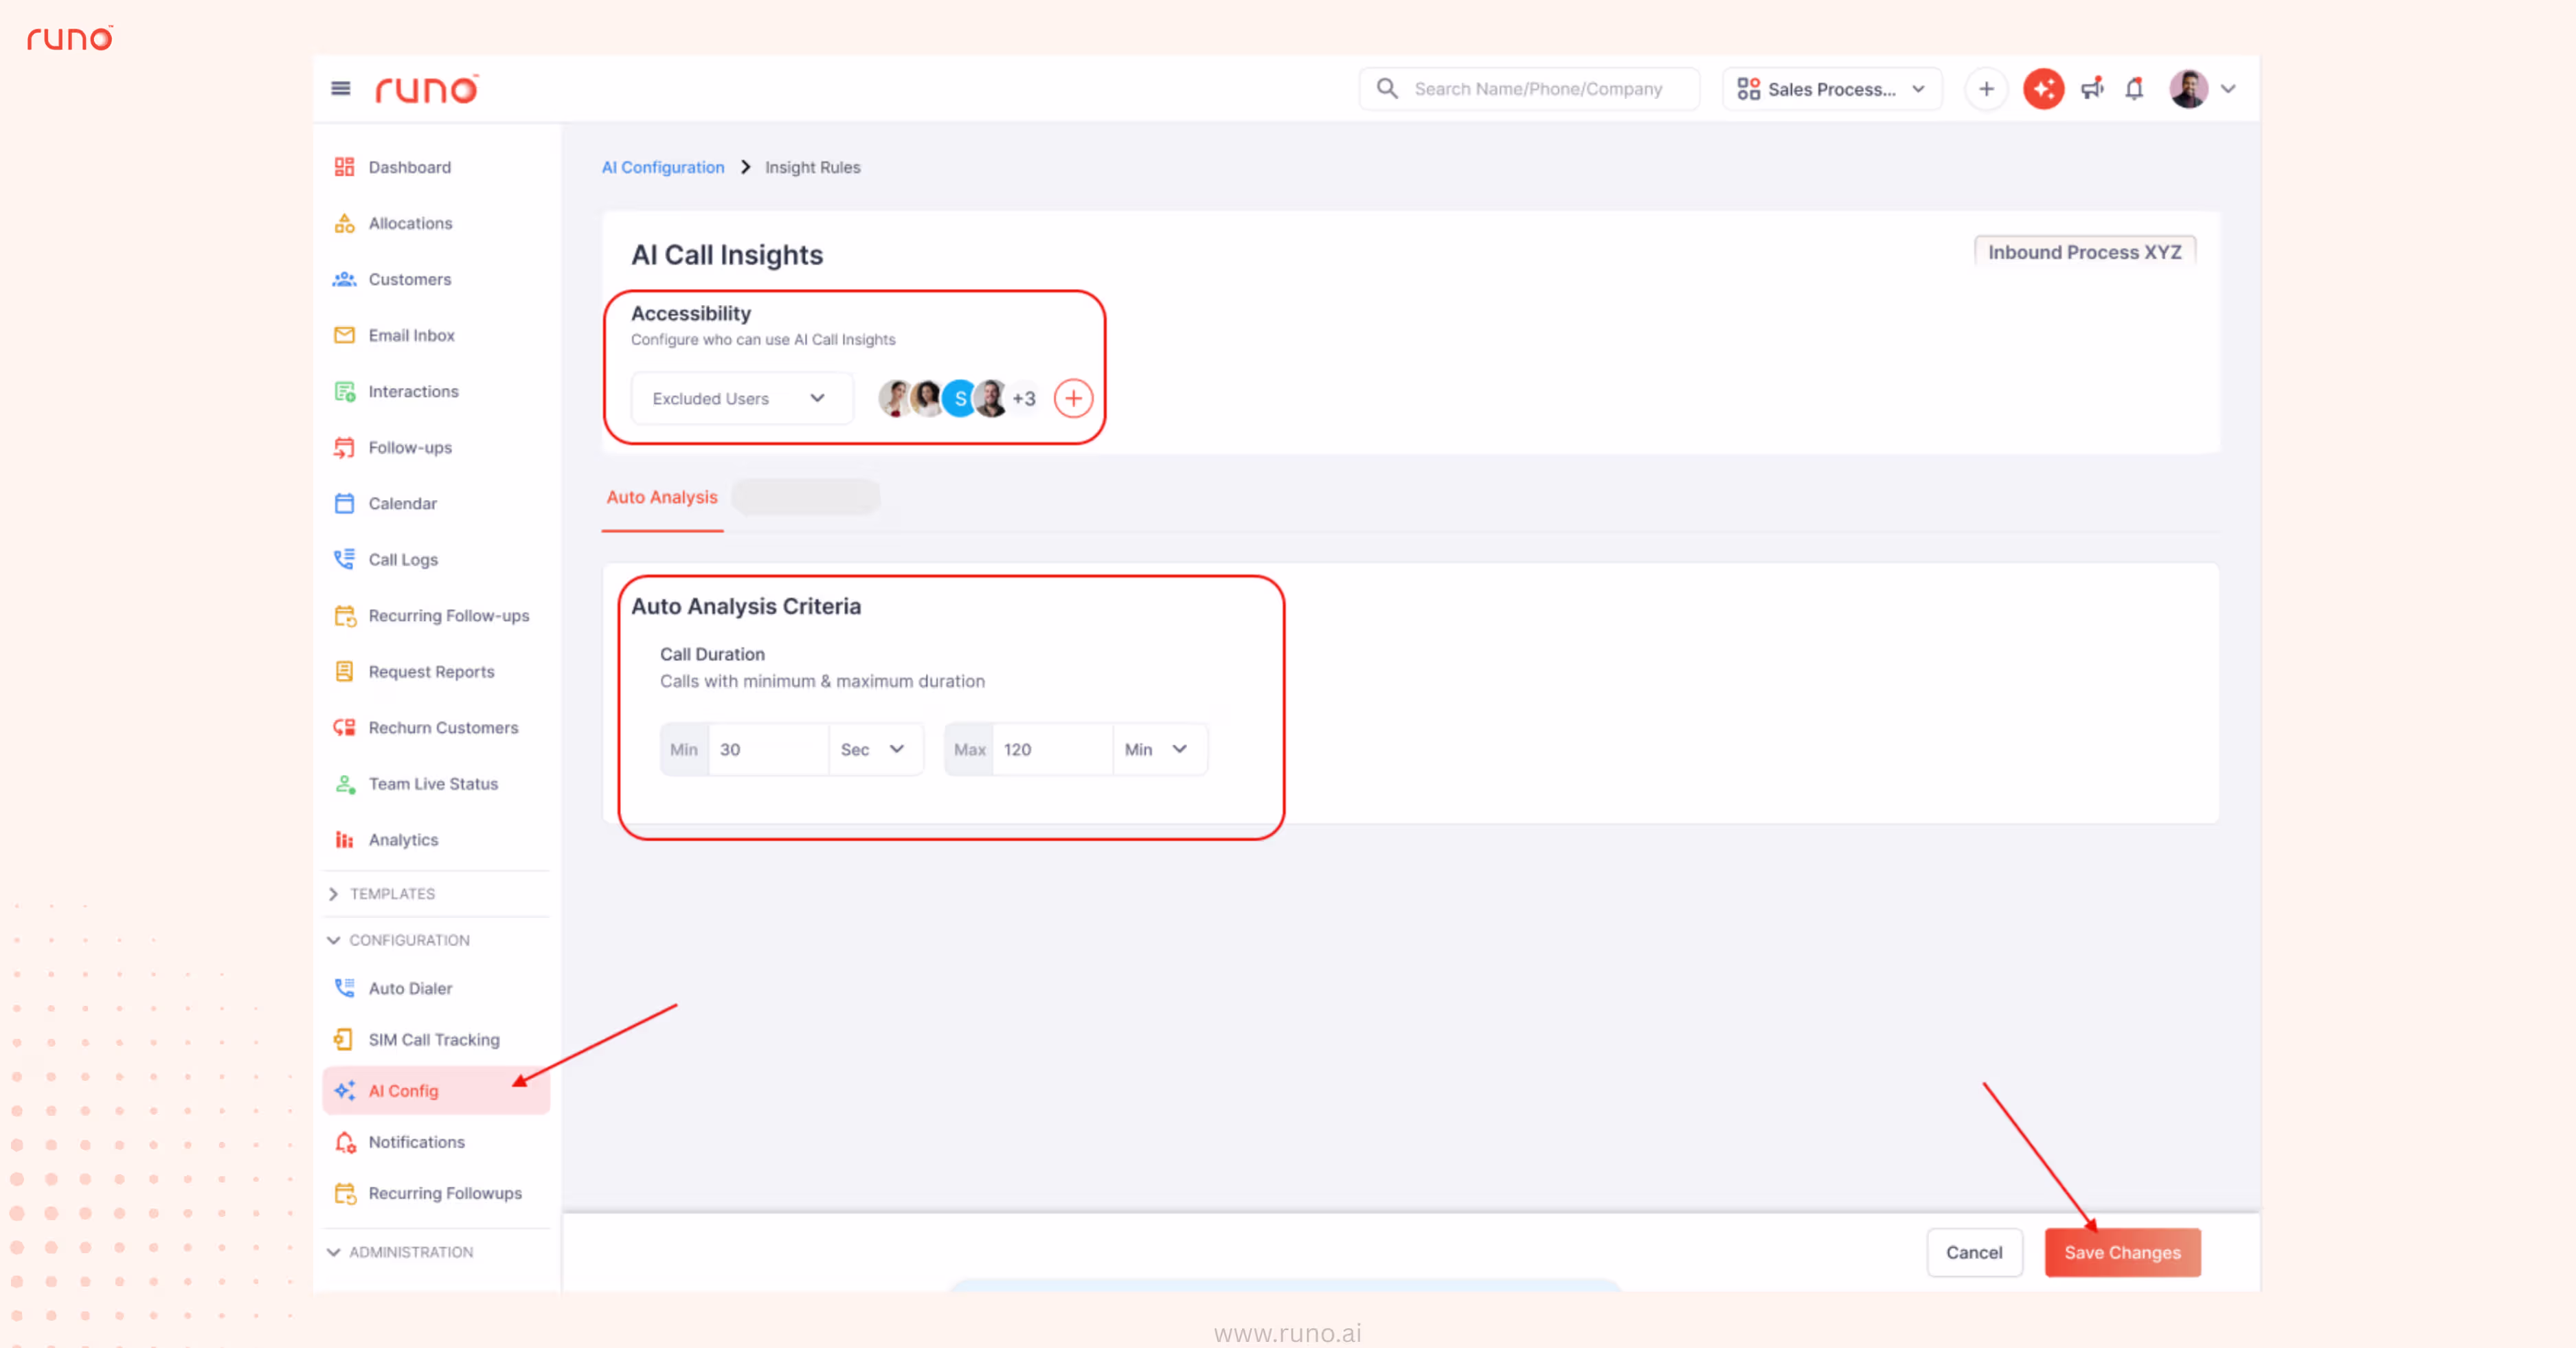Viewport: 2576px width, 1348px height.
Task: Click the plus button in the top bar
Action: (x=1986, y=89)
